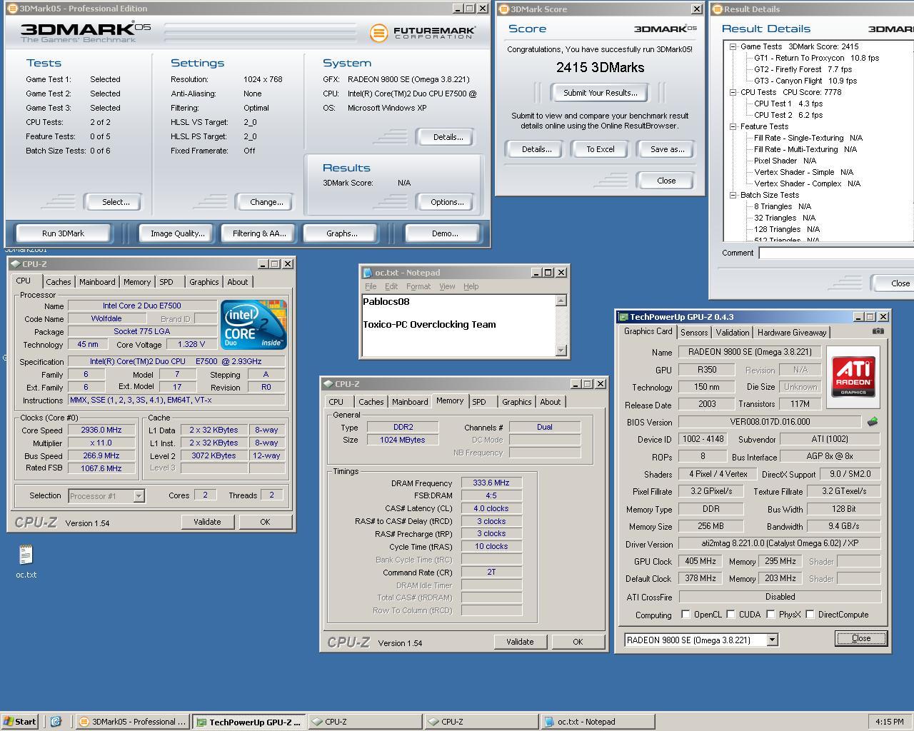This screenshot has height=731, width=914.
Task: Click the Internet Explorer quick launch icon
Action: point(56,722)
